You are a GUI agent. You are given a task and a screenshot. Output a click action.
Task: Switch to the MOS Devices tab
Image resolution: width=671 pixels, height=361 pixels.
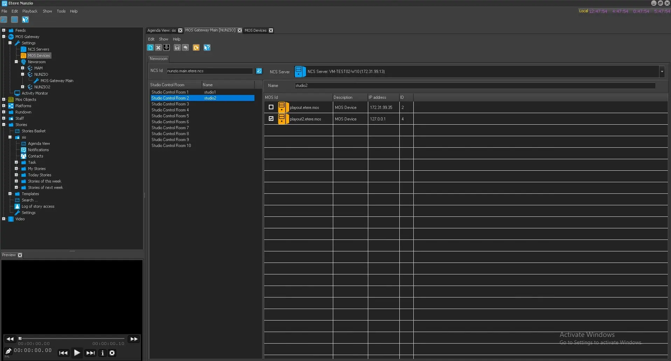[x=255, y=30]
